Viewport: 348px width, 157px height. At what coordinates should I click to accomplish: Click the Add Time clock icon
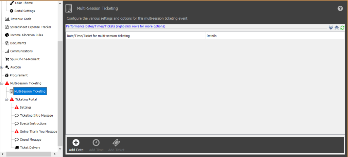[96, 143]
